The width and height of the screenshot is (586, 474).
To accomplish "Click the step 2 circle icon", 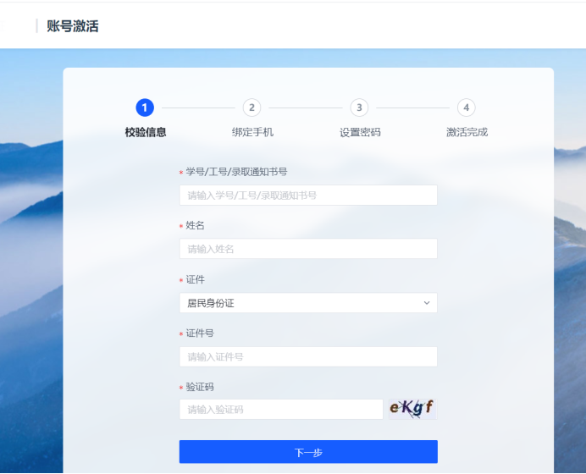I will [252, 107].
